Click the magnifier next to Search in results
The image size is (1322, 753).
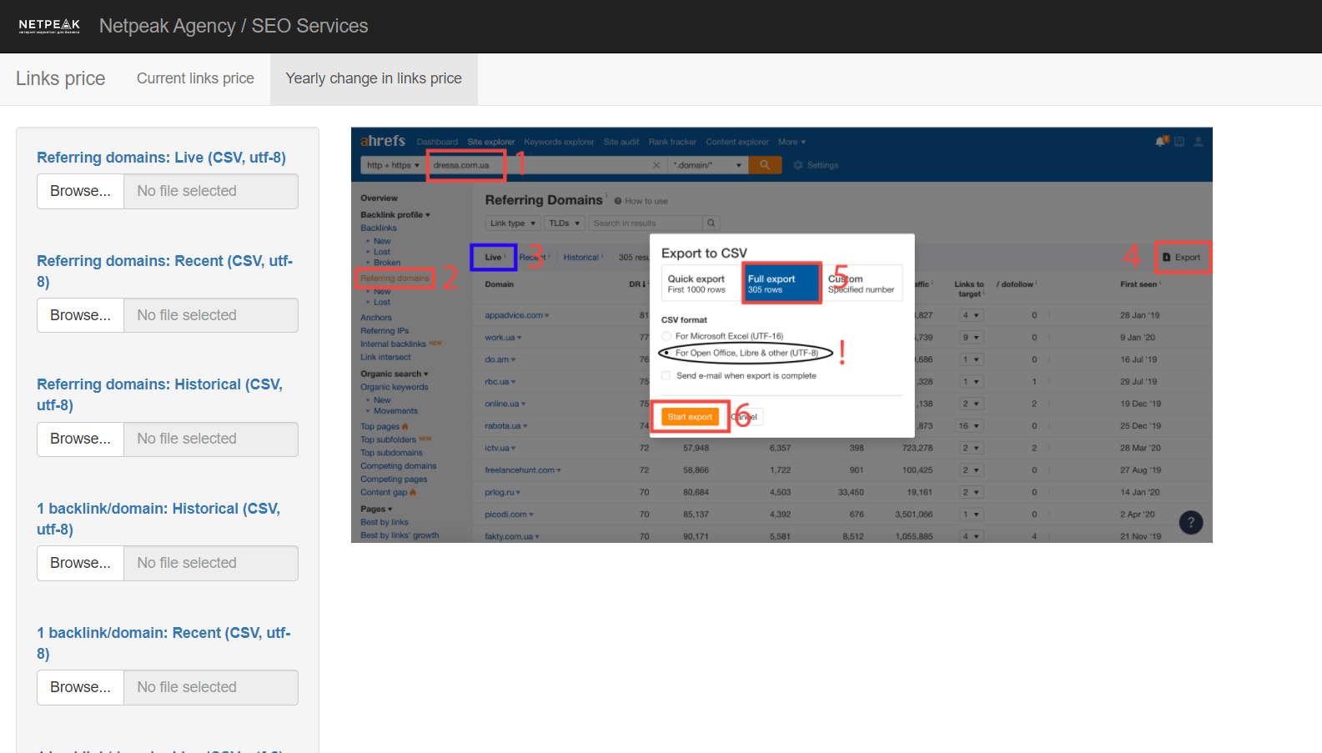pyautogui.click(x=711, y=223)
